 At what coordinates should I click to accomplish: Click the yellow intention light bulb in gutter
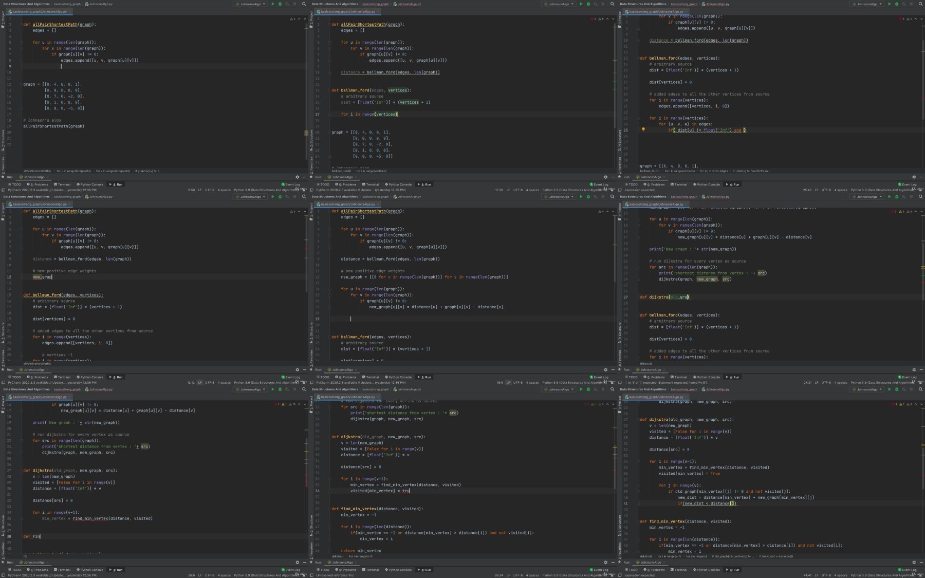coord(643,129)
